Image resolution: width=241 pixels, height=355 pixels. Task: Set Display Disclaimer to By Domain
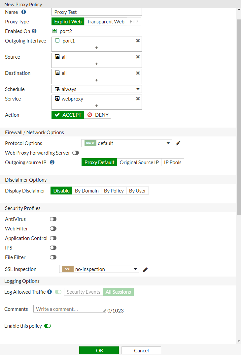[x=86, y=191]
